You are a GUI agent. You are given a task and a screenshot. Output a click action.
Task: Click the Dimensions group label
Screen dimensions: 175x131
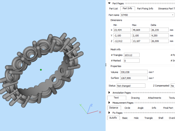(x=116, y=20)
